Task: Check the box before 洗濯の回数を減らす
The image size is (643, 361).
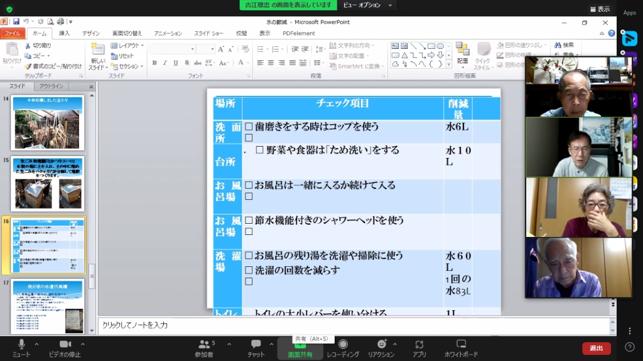Action: point(249,270)
